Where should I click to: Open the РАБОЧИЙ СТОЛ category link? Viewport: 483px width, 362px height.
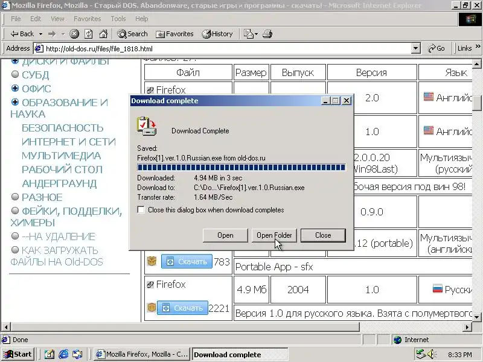62,170
